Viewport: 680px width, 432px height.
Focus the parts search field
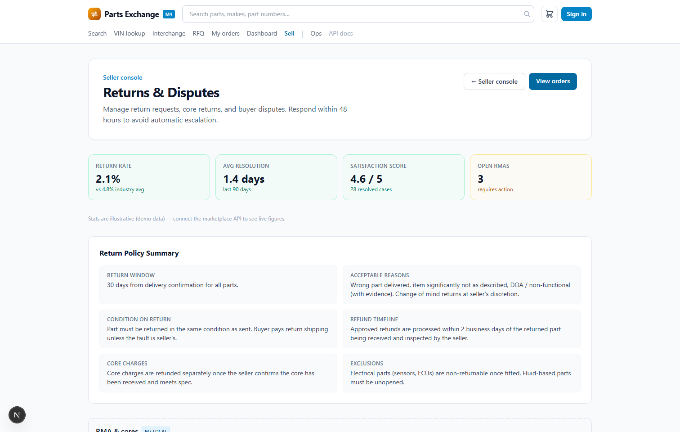coord(358,14)
